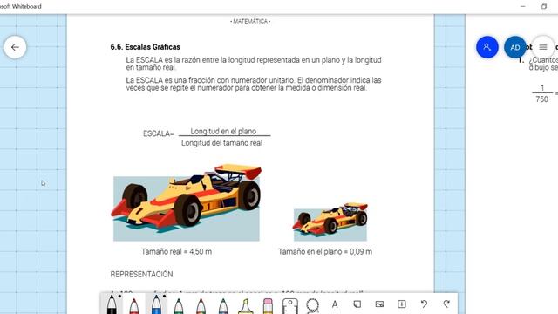This screenshot has width=558, height=314.
Task: Go back with the arrow button
Action: 15,47
